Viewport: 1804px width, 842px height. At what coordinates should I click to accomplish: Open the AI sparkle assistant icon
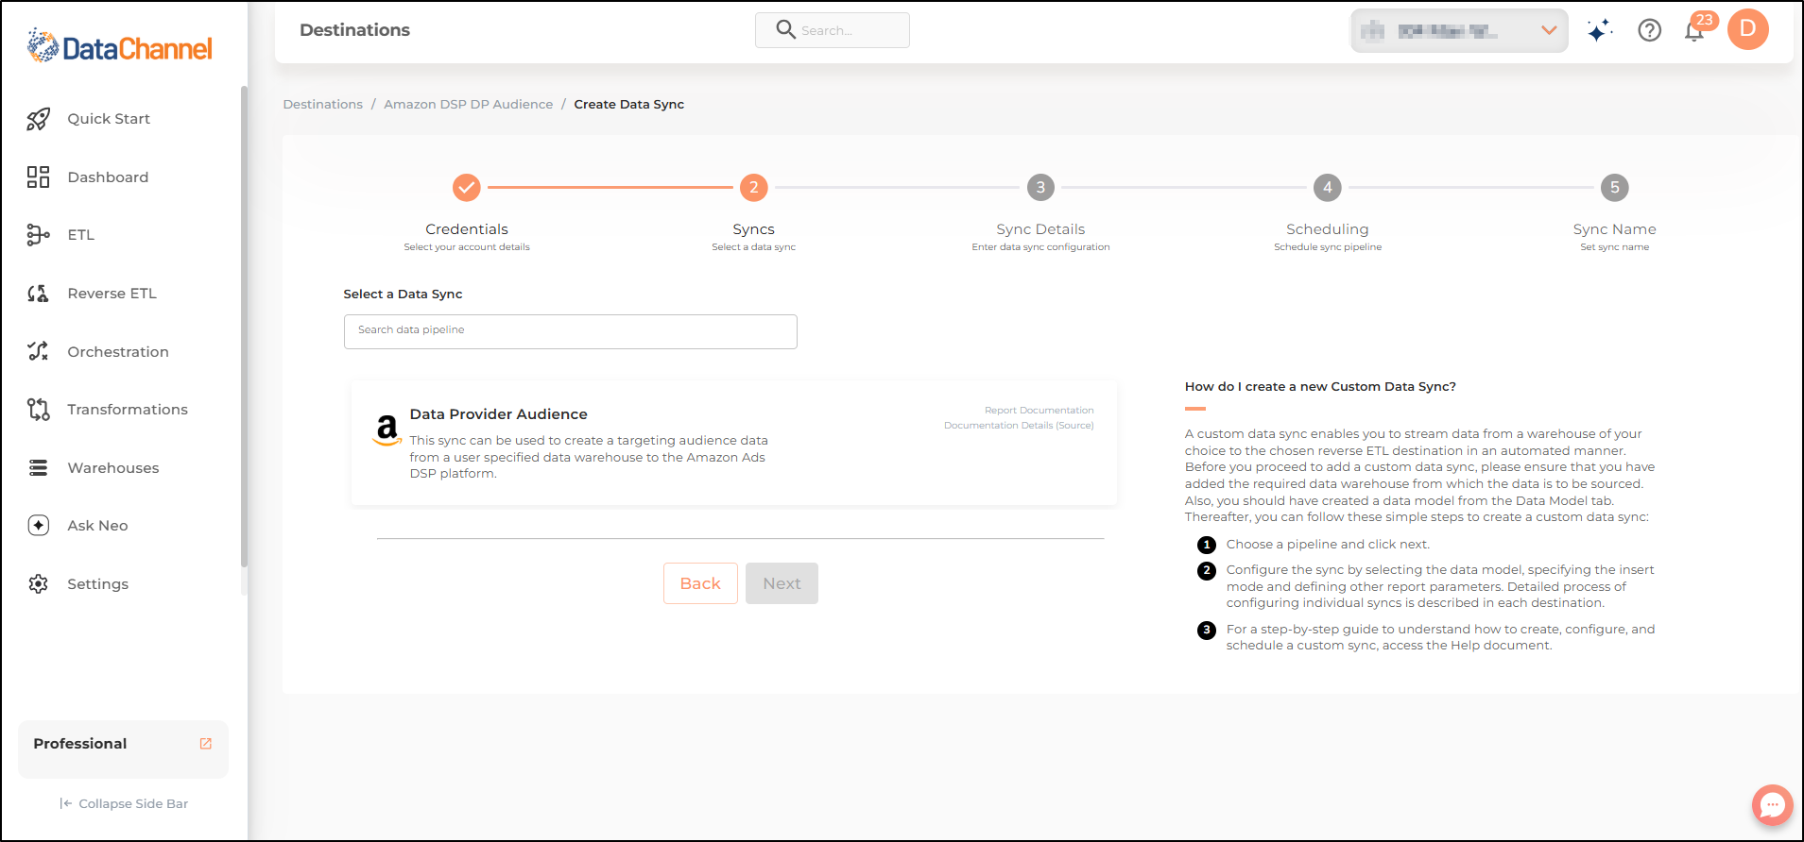coord(1599,30)
